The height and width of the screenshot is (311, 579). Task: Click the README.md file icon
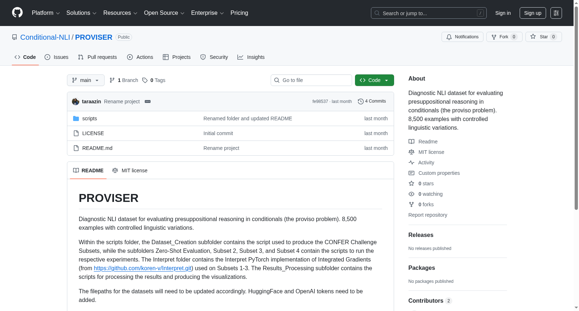tap(76, 148)
